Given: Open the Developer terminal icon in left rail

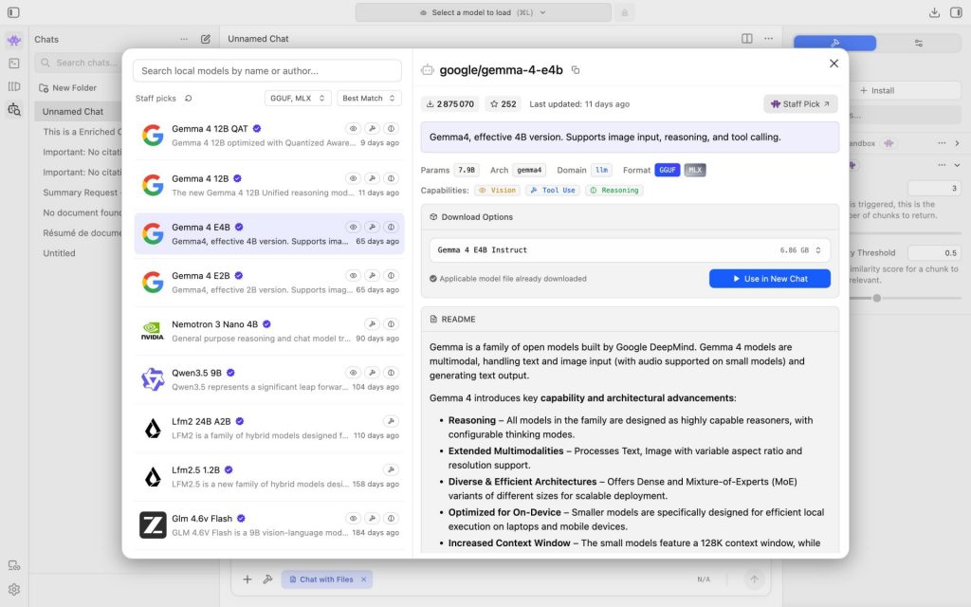Looking at the screenshot, I should [14, 64].
